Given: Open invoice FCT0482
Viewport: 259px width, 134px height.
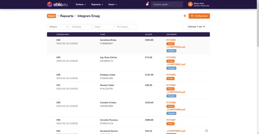Looking at the screenshot, I should point(171,40).
